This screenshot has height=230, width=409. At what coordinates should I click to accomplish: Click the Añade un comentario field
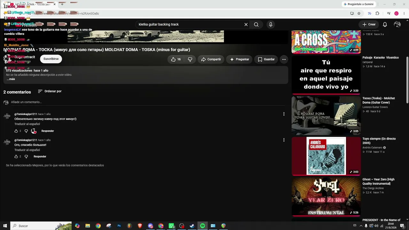pyautogui.click(x=148, y=102)
